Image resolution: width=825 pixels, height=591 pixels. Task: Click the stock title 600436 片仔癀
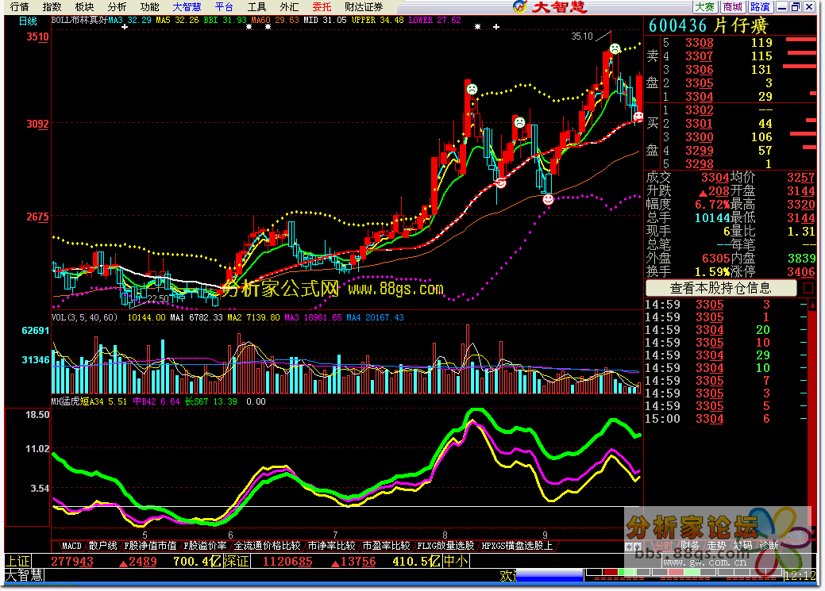click(708, 25)
